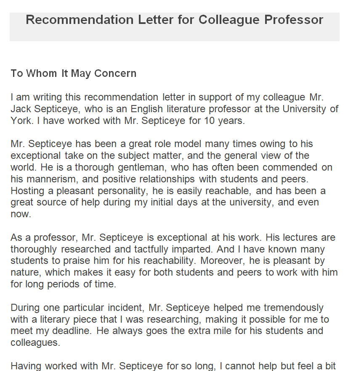Click the word "colleagues." ending fourth paragraph
This screenshot has width=356, height=371.
tap(35, 342)
